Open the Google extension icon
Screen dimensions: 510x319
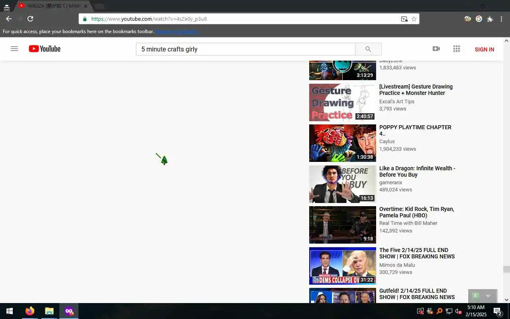479,19
